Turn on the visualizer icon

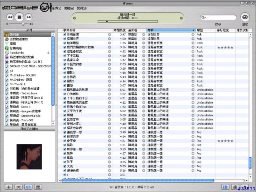[235, 187]
